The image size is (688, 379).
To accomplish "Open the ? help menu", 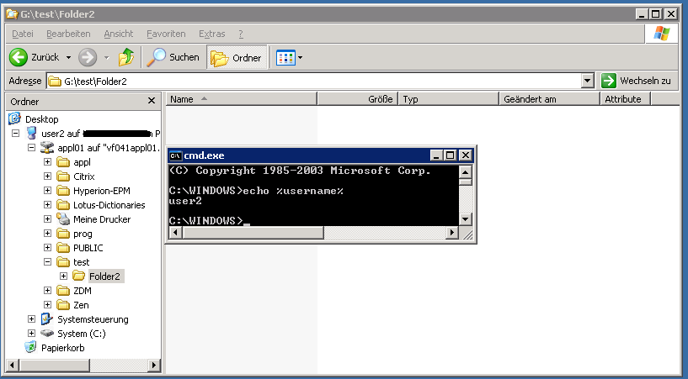I will pos(241,34).
